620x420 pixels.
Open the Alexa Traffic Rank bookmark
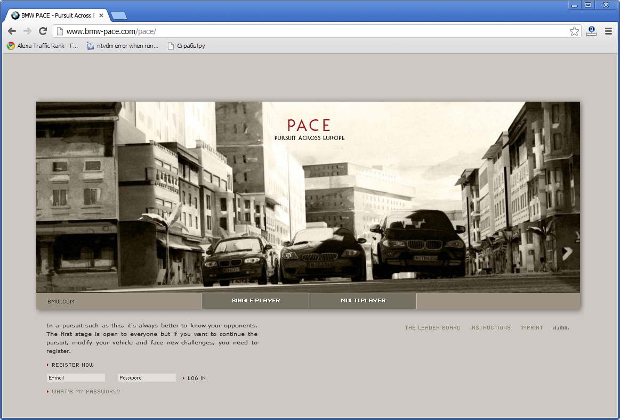tap(42, 46)
